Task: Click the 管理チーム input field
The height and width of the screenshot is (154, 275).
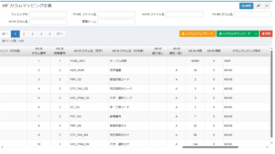Action: point(116,22)
